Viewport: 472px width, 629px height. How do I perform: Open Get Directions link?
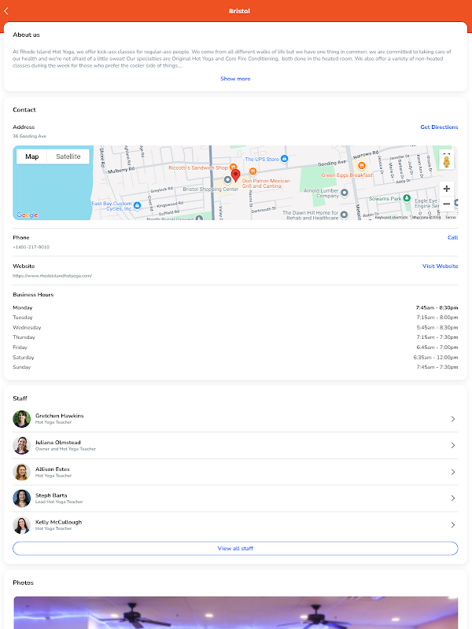[439, 127]
